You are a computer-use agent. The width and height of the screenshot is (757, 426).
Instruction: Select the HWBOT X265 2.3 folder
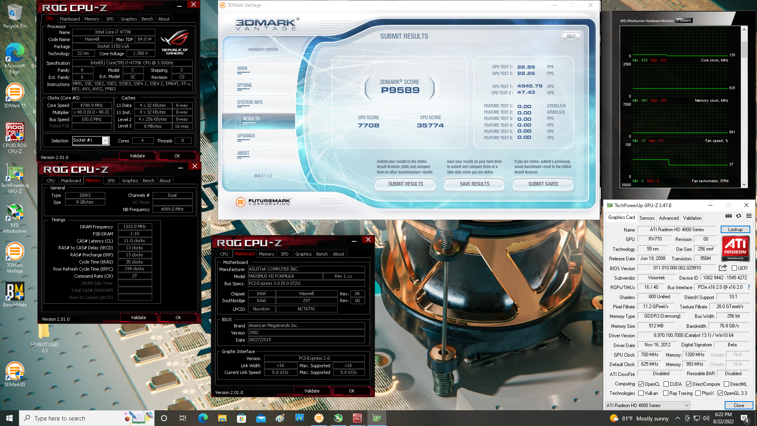pos(45,338)
